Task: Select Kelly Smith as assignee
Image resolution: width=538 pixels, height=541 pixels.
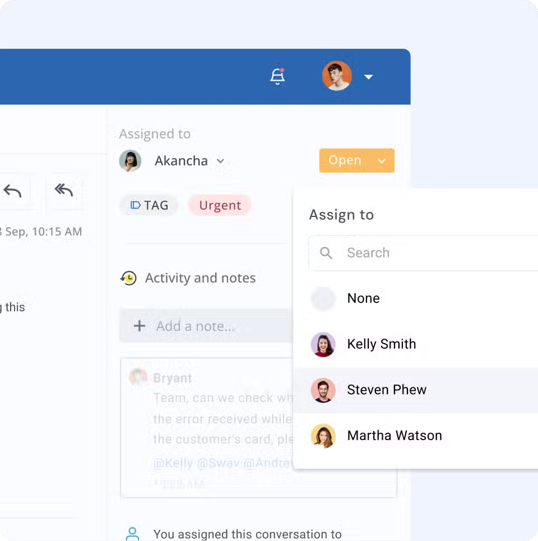Action: tap(382, 344)
